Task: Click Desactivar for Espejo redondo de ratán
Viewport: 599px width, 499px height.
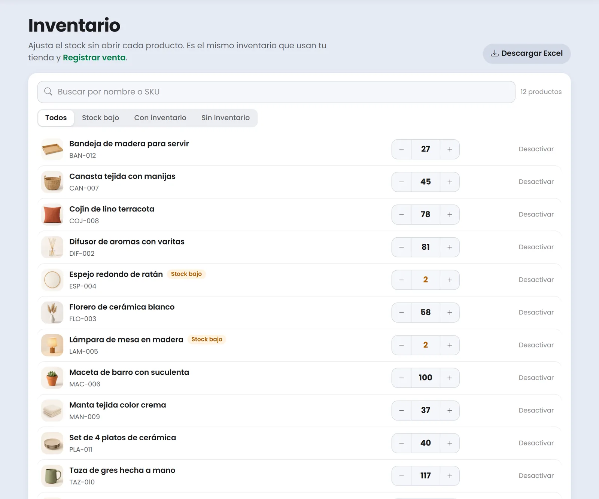Action: [536, 280]
